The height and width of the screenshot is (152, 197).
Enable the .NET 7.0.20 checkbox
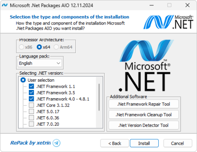point(31,124)
